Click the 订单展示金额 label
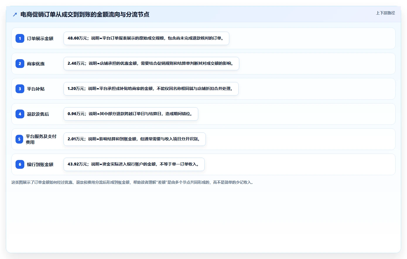407x259 pixels. pos(40,38)
